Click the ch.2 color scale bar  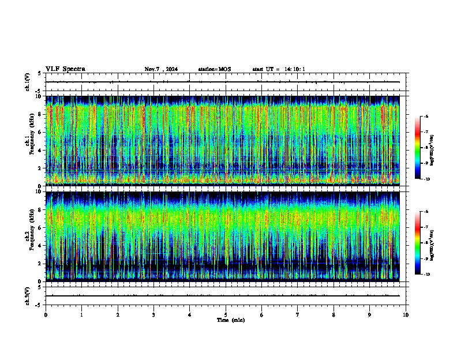point(418,243)
